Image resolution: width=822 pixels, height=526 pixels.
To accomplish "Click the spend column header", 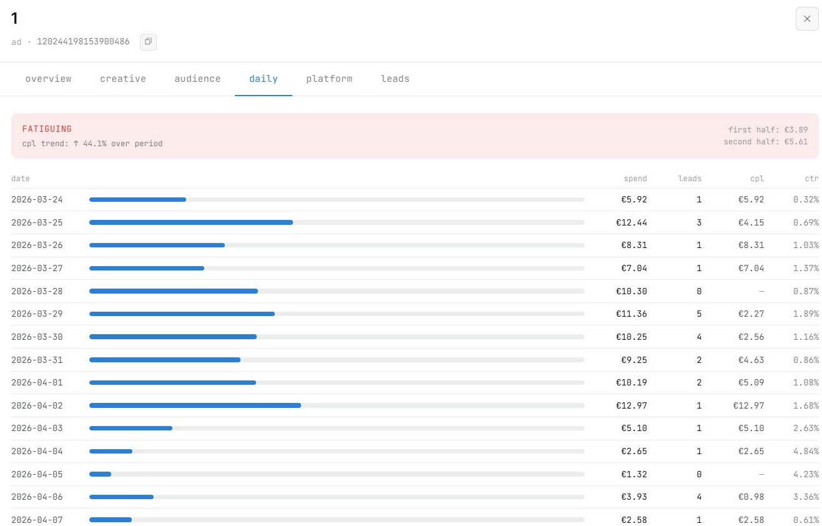I will pyautogui.click(x=635, y=179).
